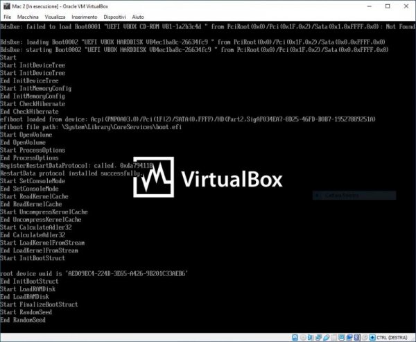Click the VirtualBox icon in title bar

tap(7, 6)
